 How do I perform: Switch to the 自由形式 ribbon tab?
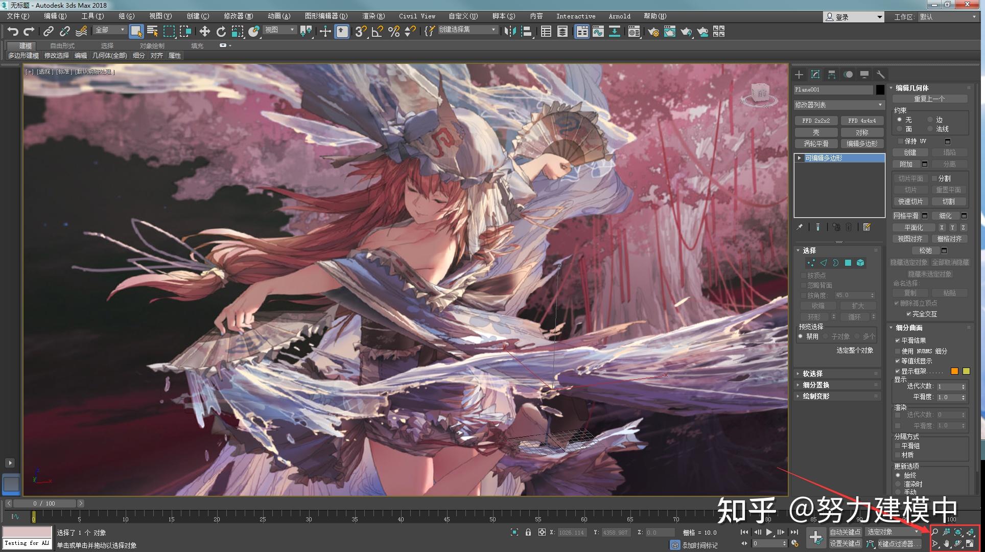62,45
